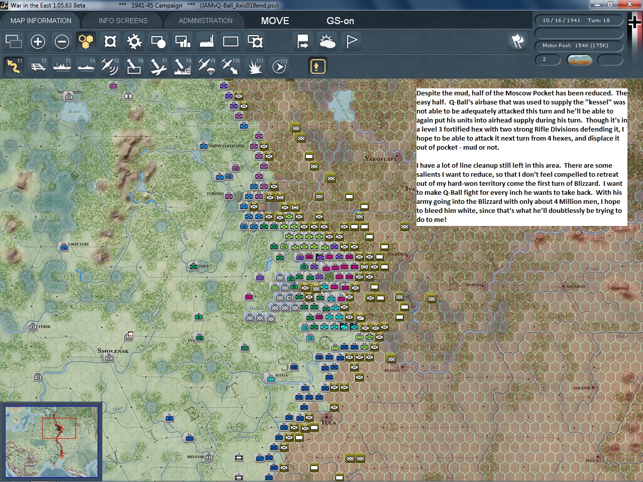Click the Ilmen lake label on map
The height and width of the screenshot is (482, 643).
pos(75,111)
